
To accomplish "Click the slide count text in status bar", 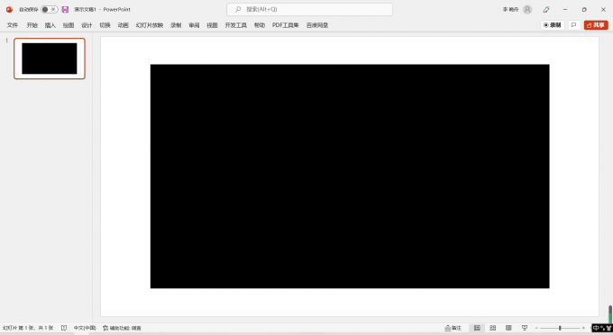I will tap(28, 328).
